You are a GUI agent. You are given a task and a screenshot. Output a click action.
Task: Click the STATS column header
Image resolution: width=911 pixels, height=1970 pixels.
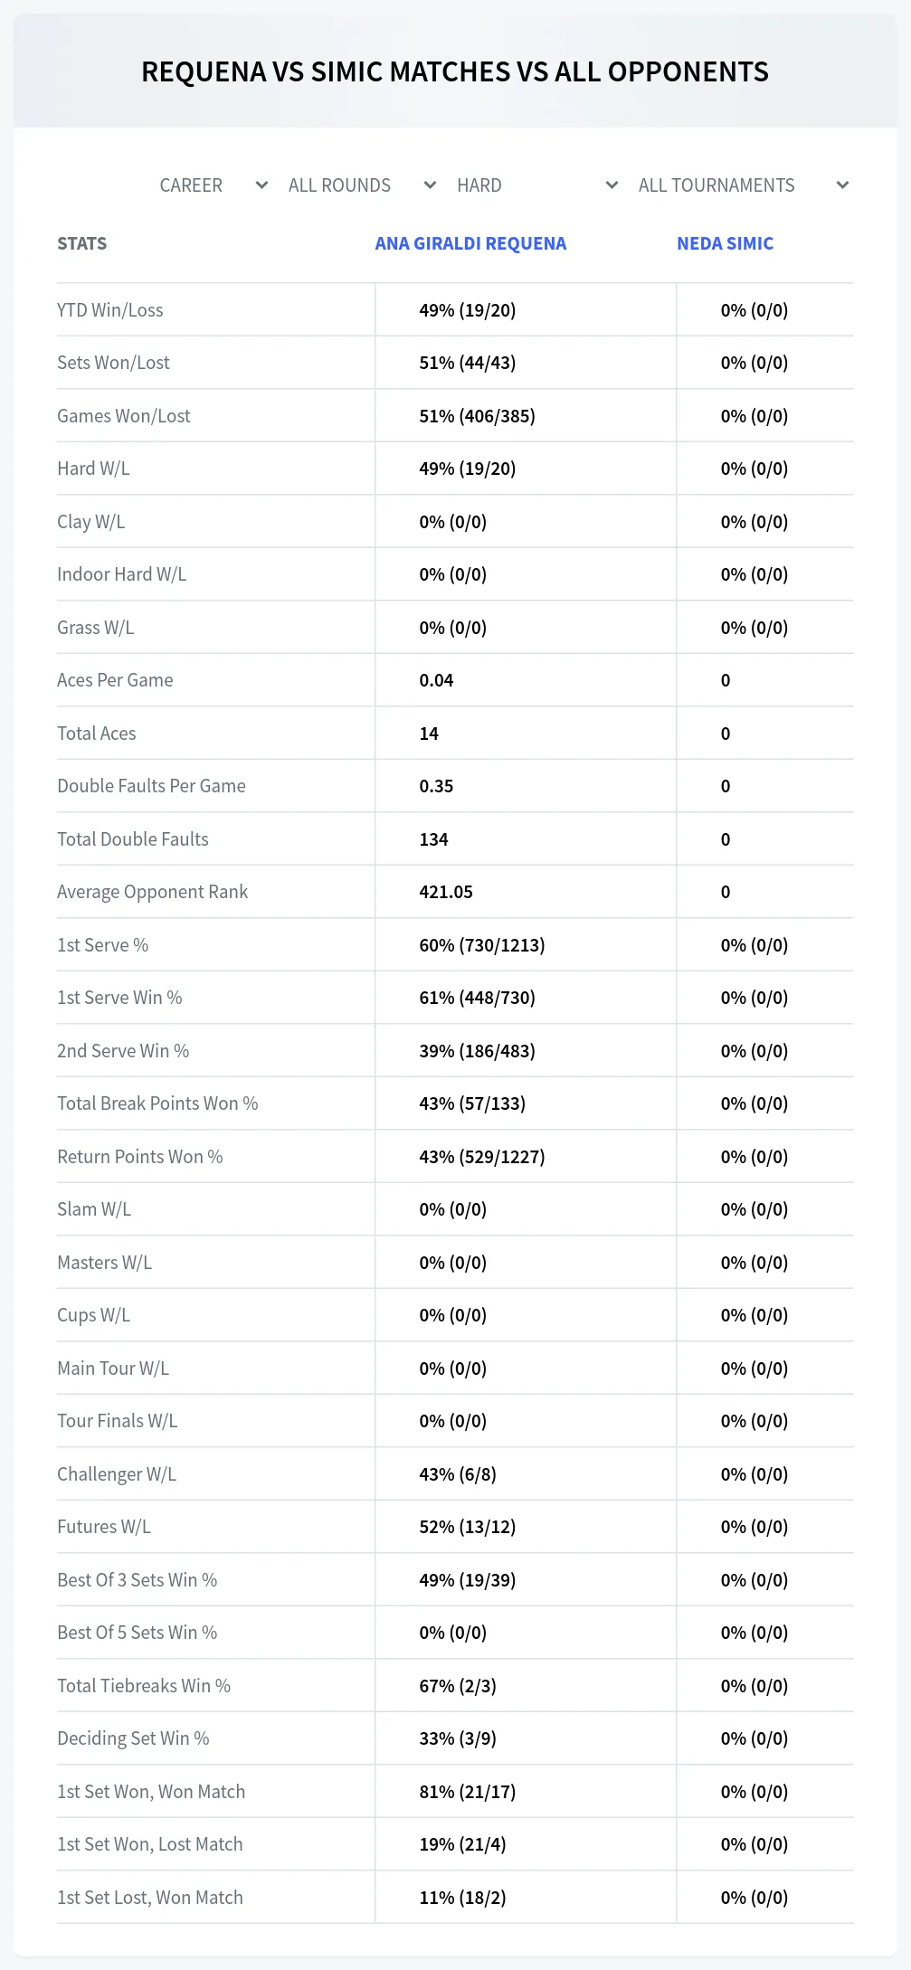click(81, 243)
